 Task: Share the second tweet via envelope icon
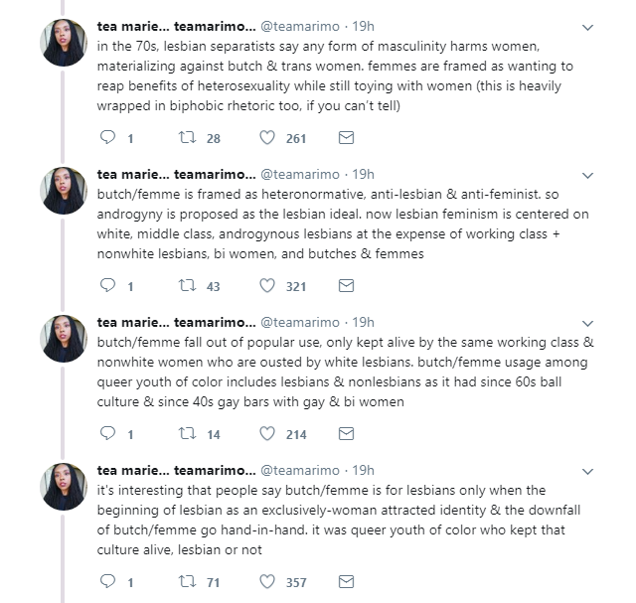pyautogui.click(x=346, y=286)
